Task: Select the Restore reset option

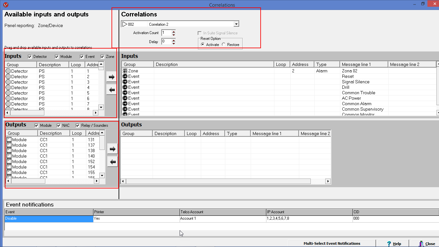Action: click(224, 45)
